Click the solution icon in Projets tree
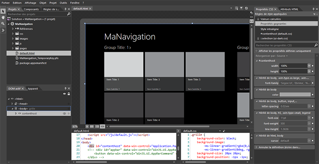Viewport: 319px width, 164px height. click(x=9, y=19)
